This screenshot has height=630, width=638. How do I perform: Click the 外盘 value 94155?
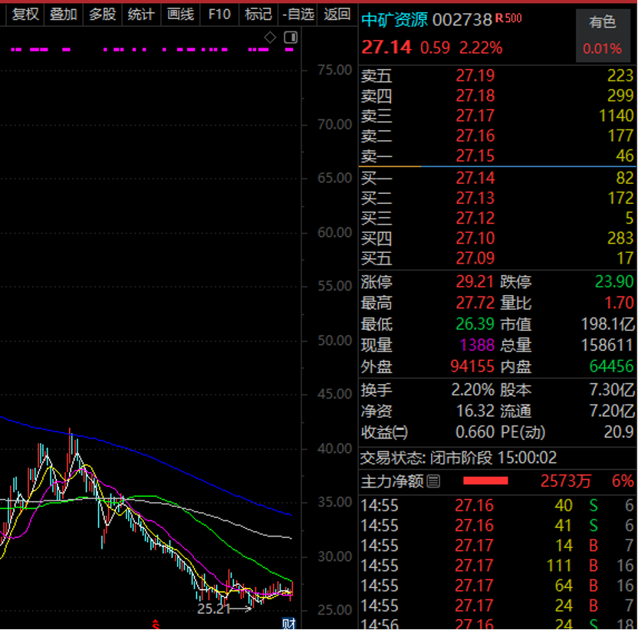tap(472, 366)
